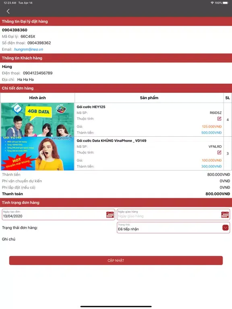
Task: Edit attributes icon for VD149 package
Action: (219, 152)
